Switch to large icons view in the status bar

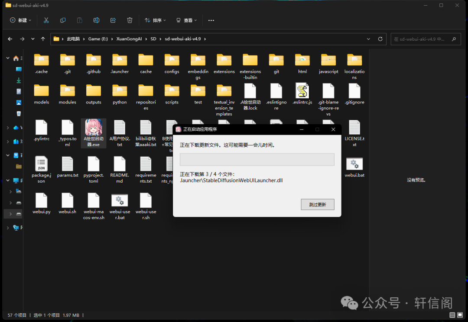tap(461, 315)
